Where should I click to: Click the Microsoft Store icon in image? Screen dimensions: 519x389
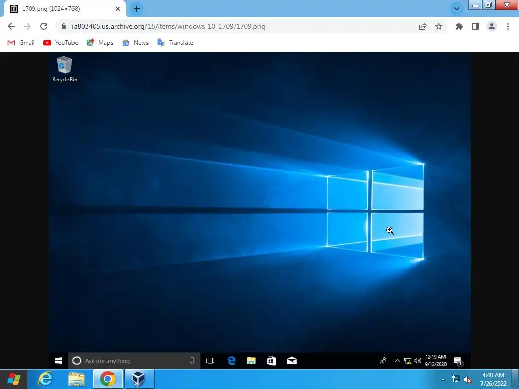pyautogui.click(x=272, y=361)
